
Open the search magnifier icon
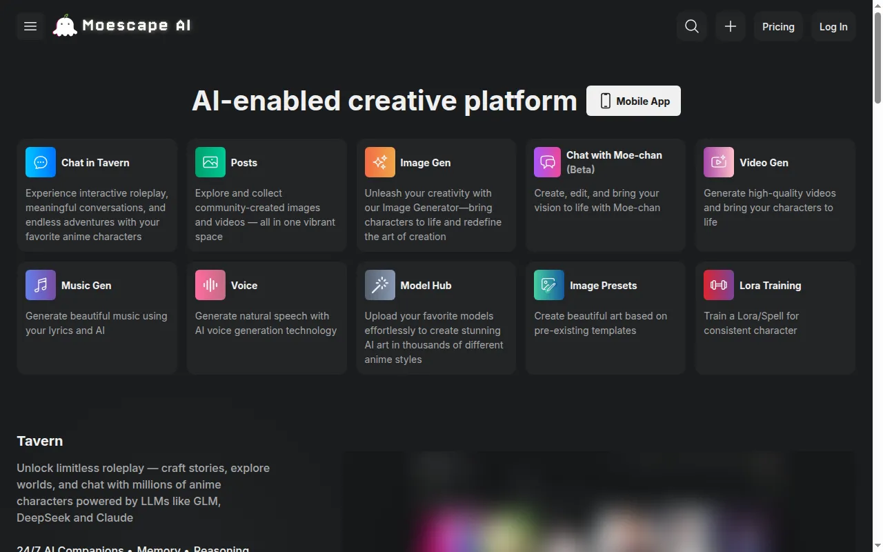tap(692, 26)
